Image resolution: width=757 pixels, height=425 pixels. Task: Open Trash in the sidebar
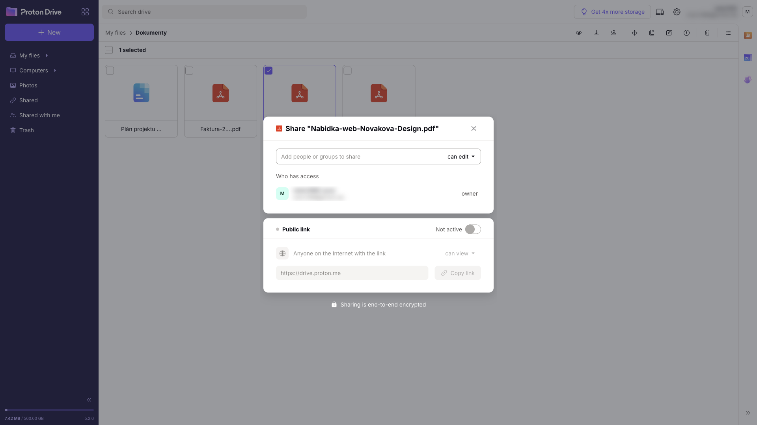coord(26,130)
